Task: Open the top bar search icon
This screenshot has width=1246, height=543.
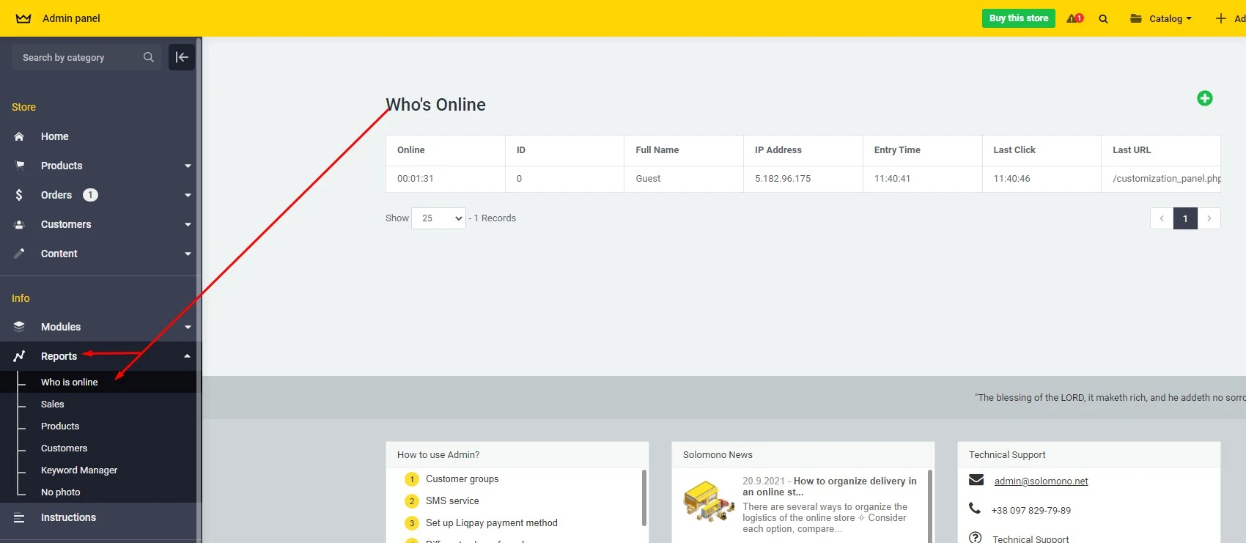Action: pyautogui.click(x=1103, y=19)
